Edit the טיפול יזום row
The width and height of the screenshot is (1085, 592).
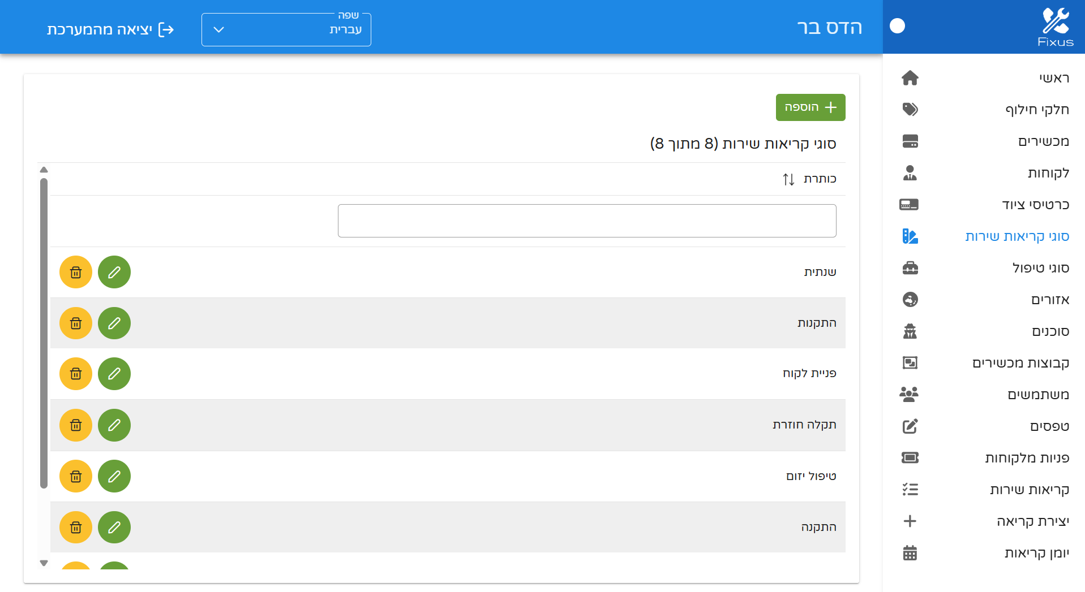coord(114,477)
